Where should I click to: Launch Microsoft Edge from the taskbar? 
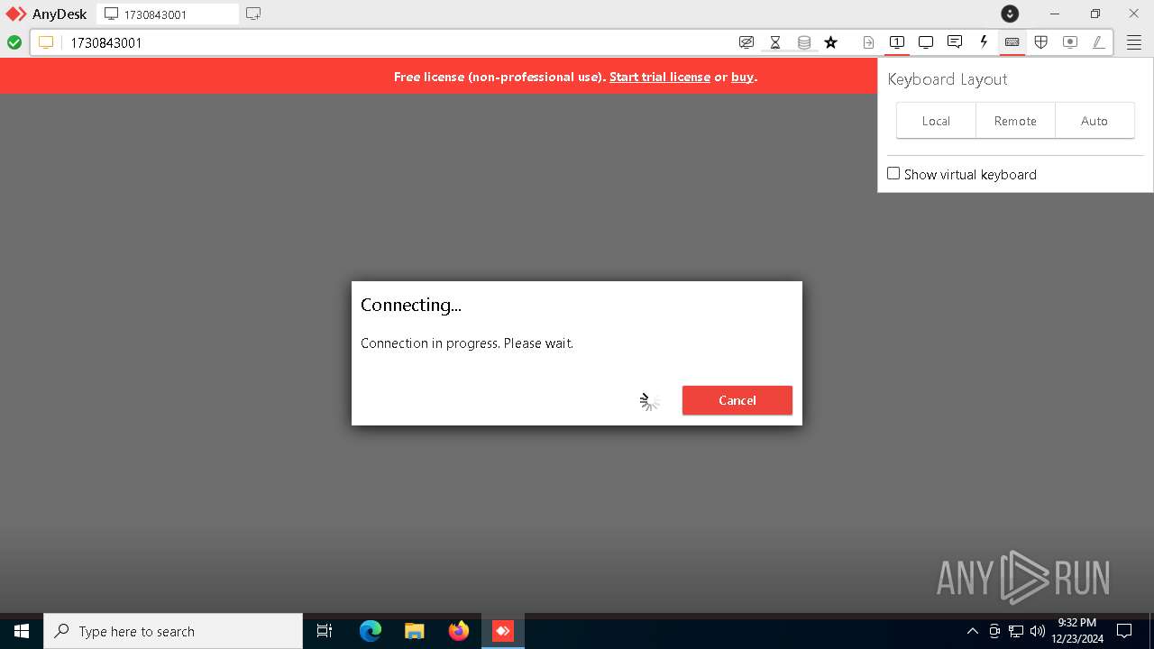[x=371, y=631]
